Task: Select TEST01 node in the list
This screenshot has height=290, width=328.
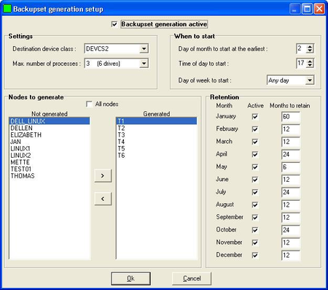Action: point(50,169)
